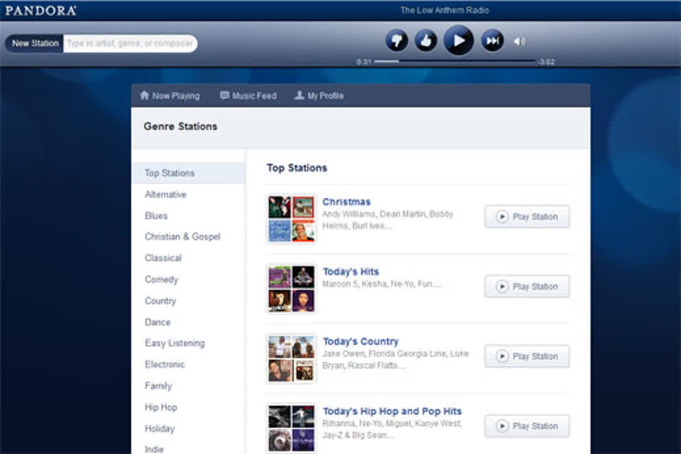Mute the volume speaker icon
681x454 pixels.
(520, 41)
